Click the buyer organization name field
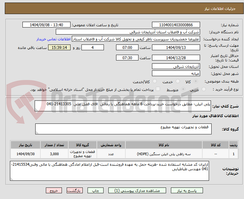Image resolution: width=244 pixels, height=199 pixels. 128,32
